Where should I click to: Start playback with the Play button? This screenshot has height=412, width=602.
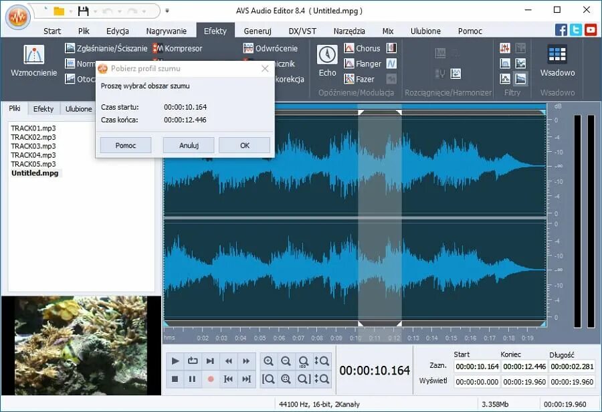(x=175, y=361)
